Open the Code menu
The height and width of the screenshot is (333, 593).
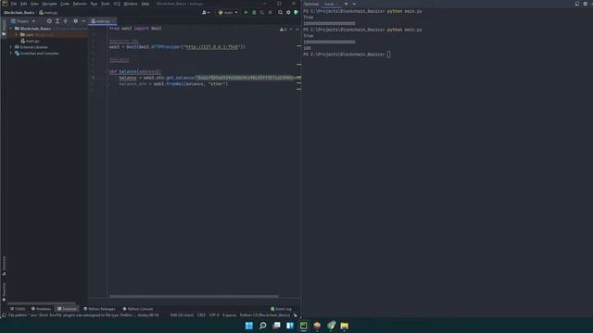click(x=65, y=4)
